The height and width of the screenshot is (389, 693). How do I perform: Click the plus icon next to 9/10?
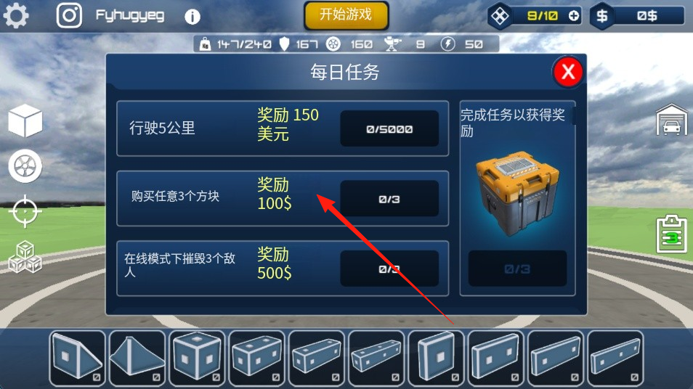click(574, 17)
